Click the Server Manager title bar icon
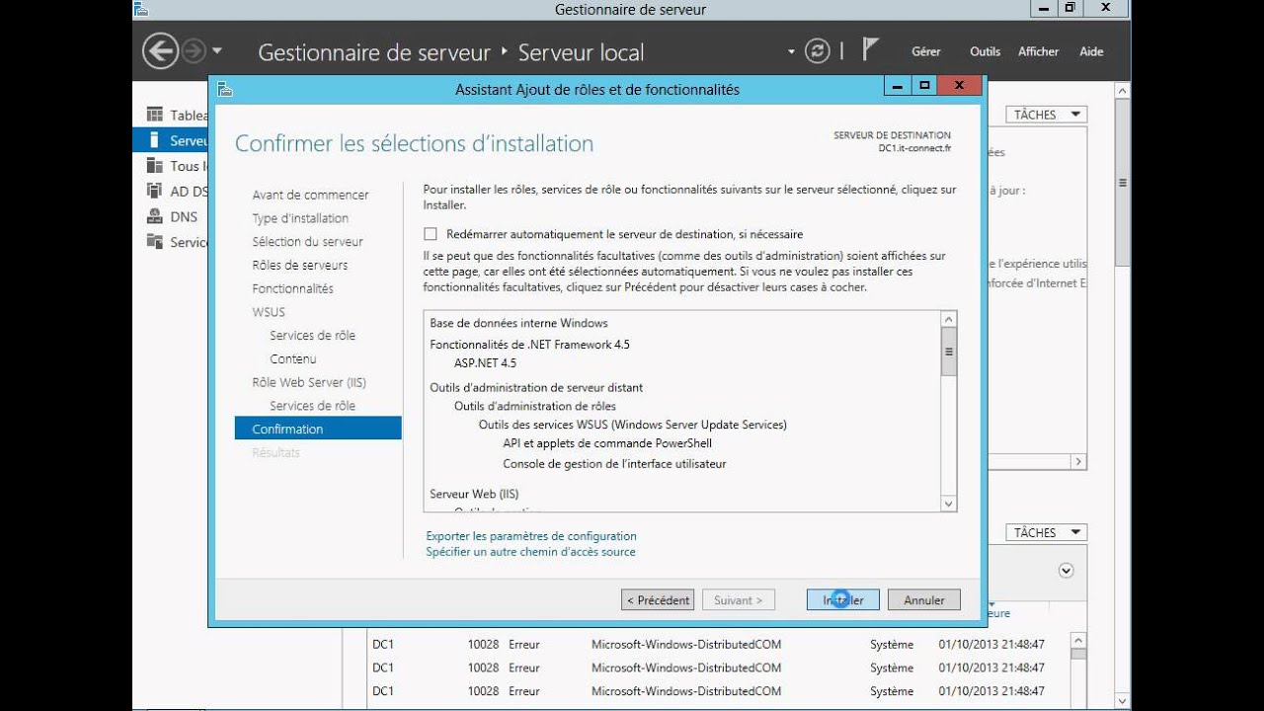The height and width of the screenshot is (711, 1264). click(x=140, y=10)
